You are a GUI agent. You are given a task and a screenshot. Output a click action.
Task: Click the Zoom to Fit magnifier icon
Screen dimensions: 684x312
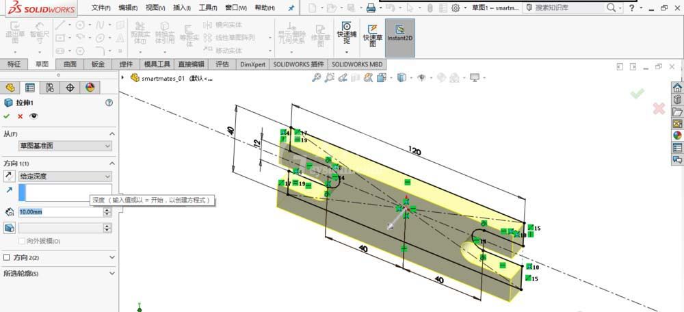pyautogui.click(x=316, y=78)
